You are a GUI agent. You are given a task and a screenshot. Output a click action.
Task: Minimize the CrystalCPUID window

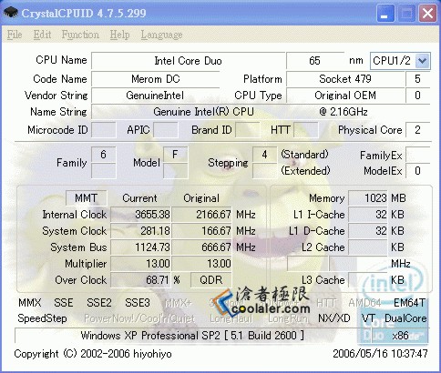click(385, 14)
